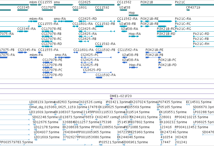Screen dimensions: 214x146
Task: Click the Plc21C-RA transcript
Action: click(194, 21)
